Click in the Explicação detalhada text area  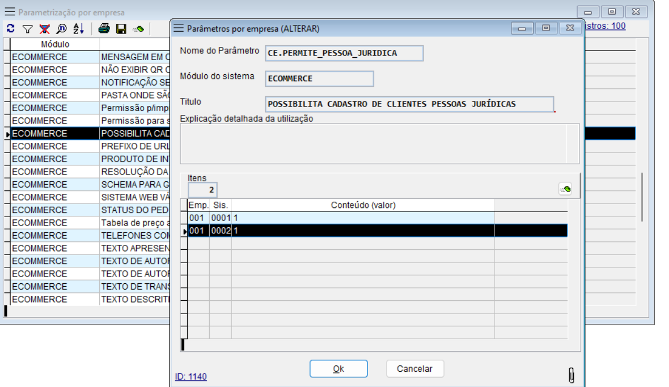[379, 143]
